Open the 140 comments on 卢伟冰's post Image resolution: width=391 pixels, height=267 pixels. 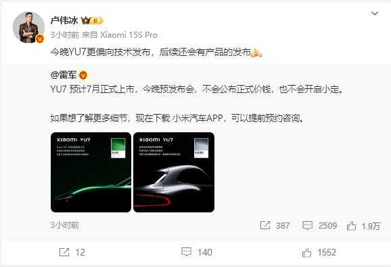[196, 252]
